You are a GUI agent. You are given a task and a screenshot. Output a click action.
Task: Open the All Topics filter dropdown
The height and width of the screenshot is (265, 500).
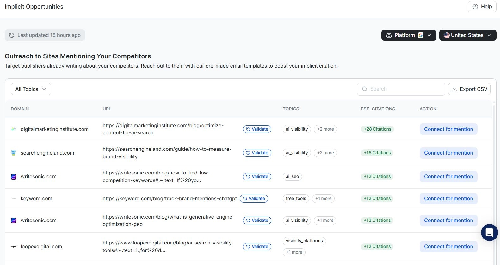[31, 89]
